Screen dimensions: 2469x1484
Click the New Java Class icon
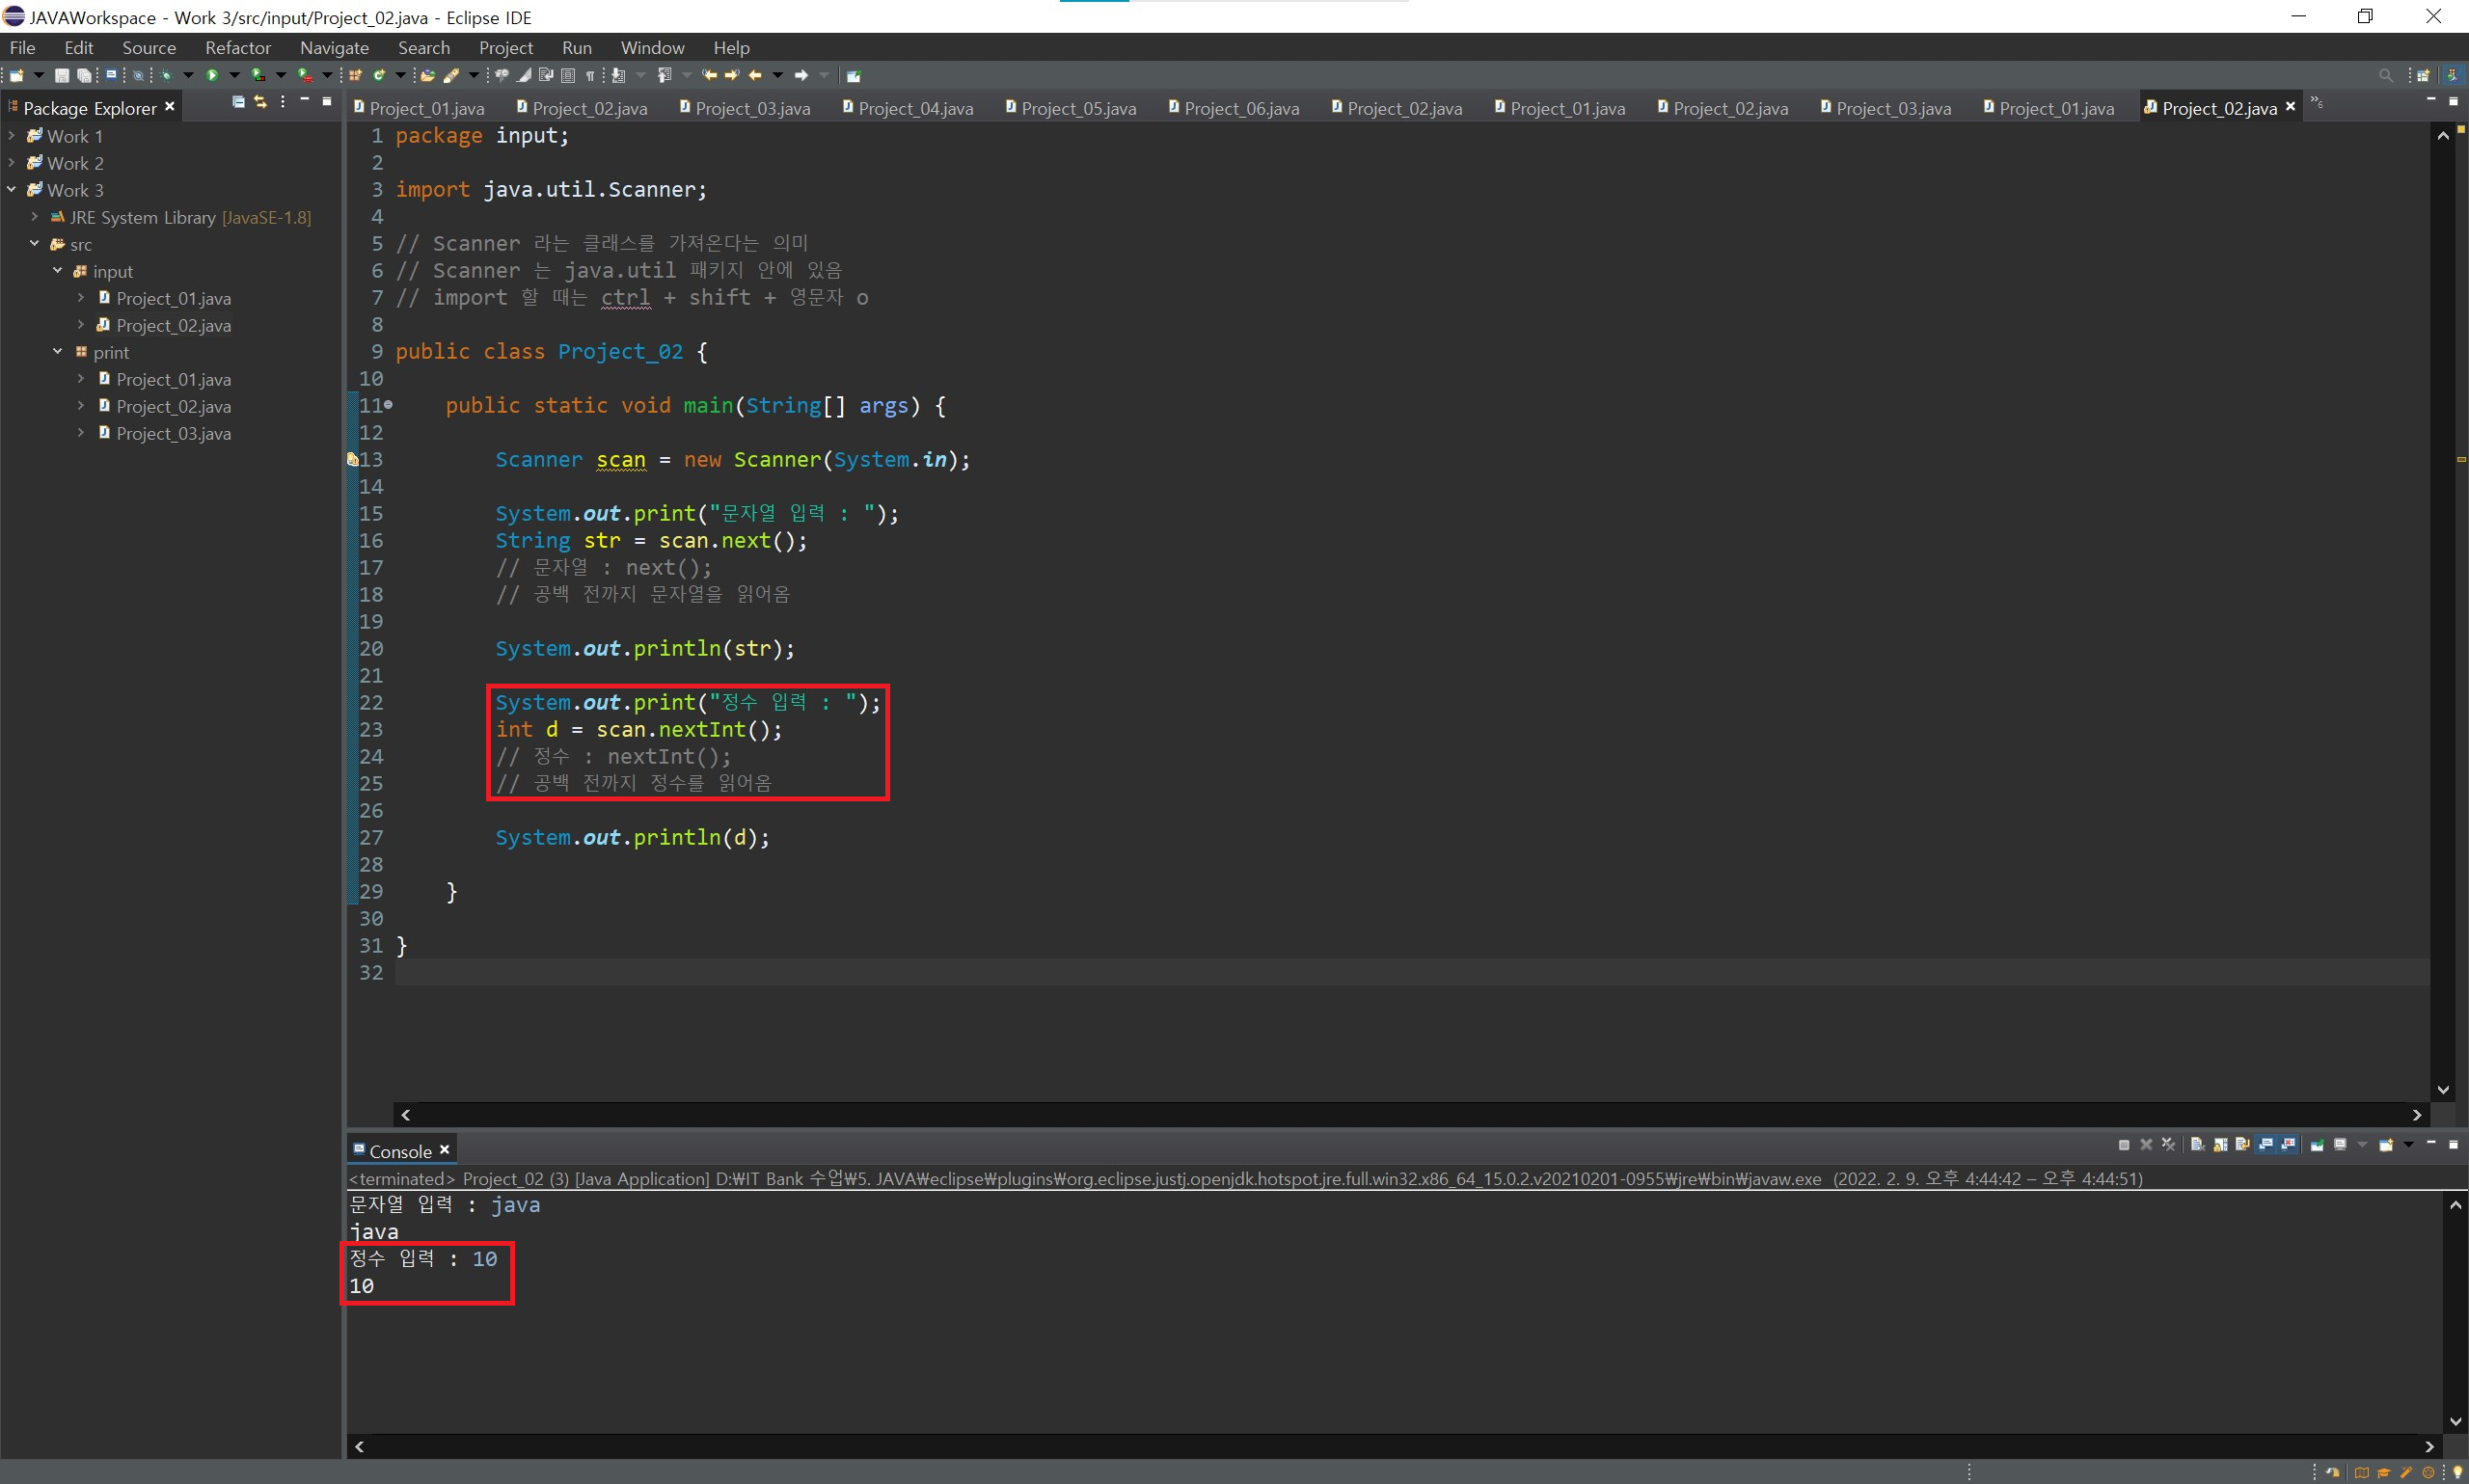point(379,75)
